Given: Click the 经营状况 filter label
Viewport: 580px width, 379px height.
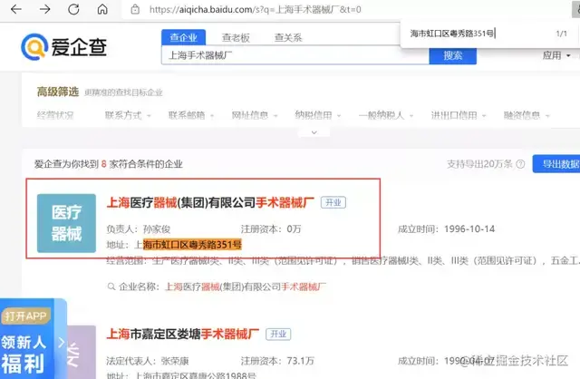Looking at the screenshot, I should click(x=55, y=115).
